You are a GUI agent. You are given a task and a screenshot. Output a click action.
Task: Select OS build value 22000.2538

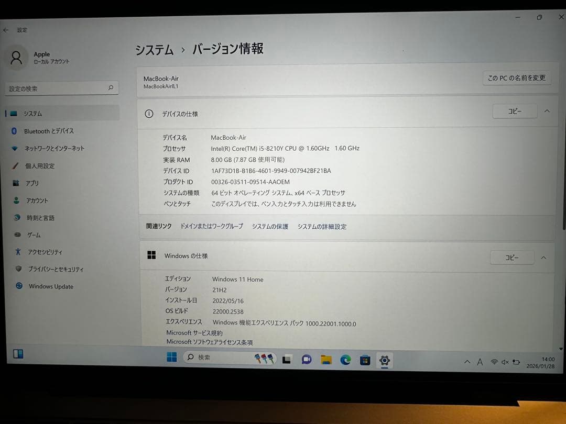pyautogui.click(x=228, y=312)
